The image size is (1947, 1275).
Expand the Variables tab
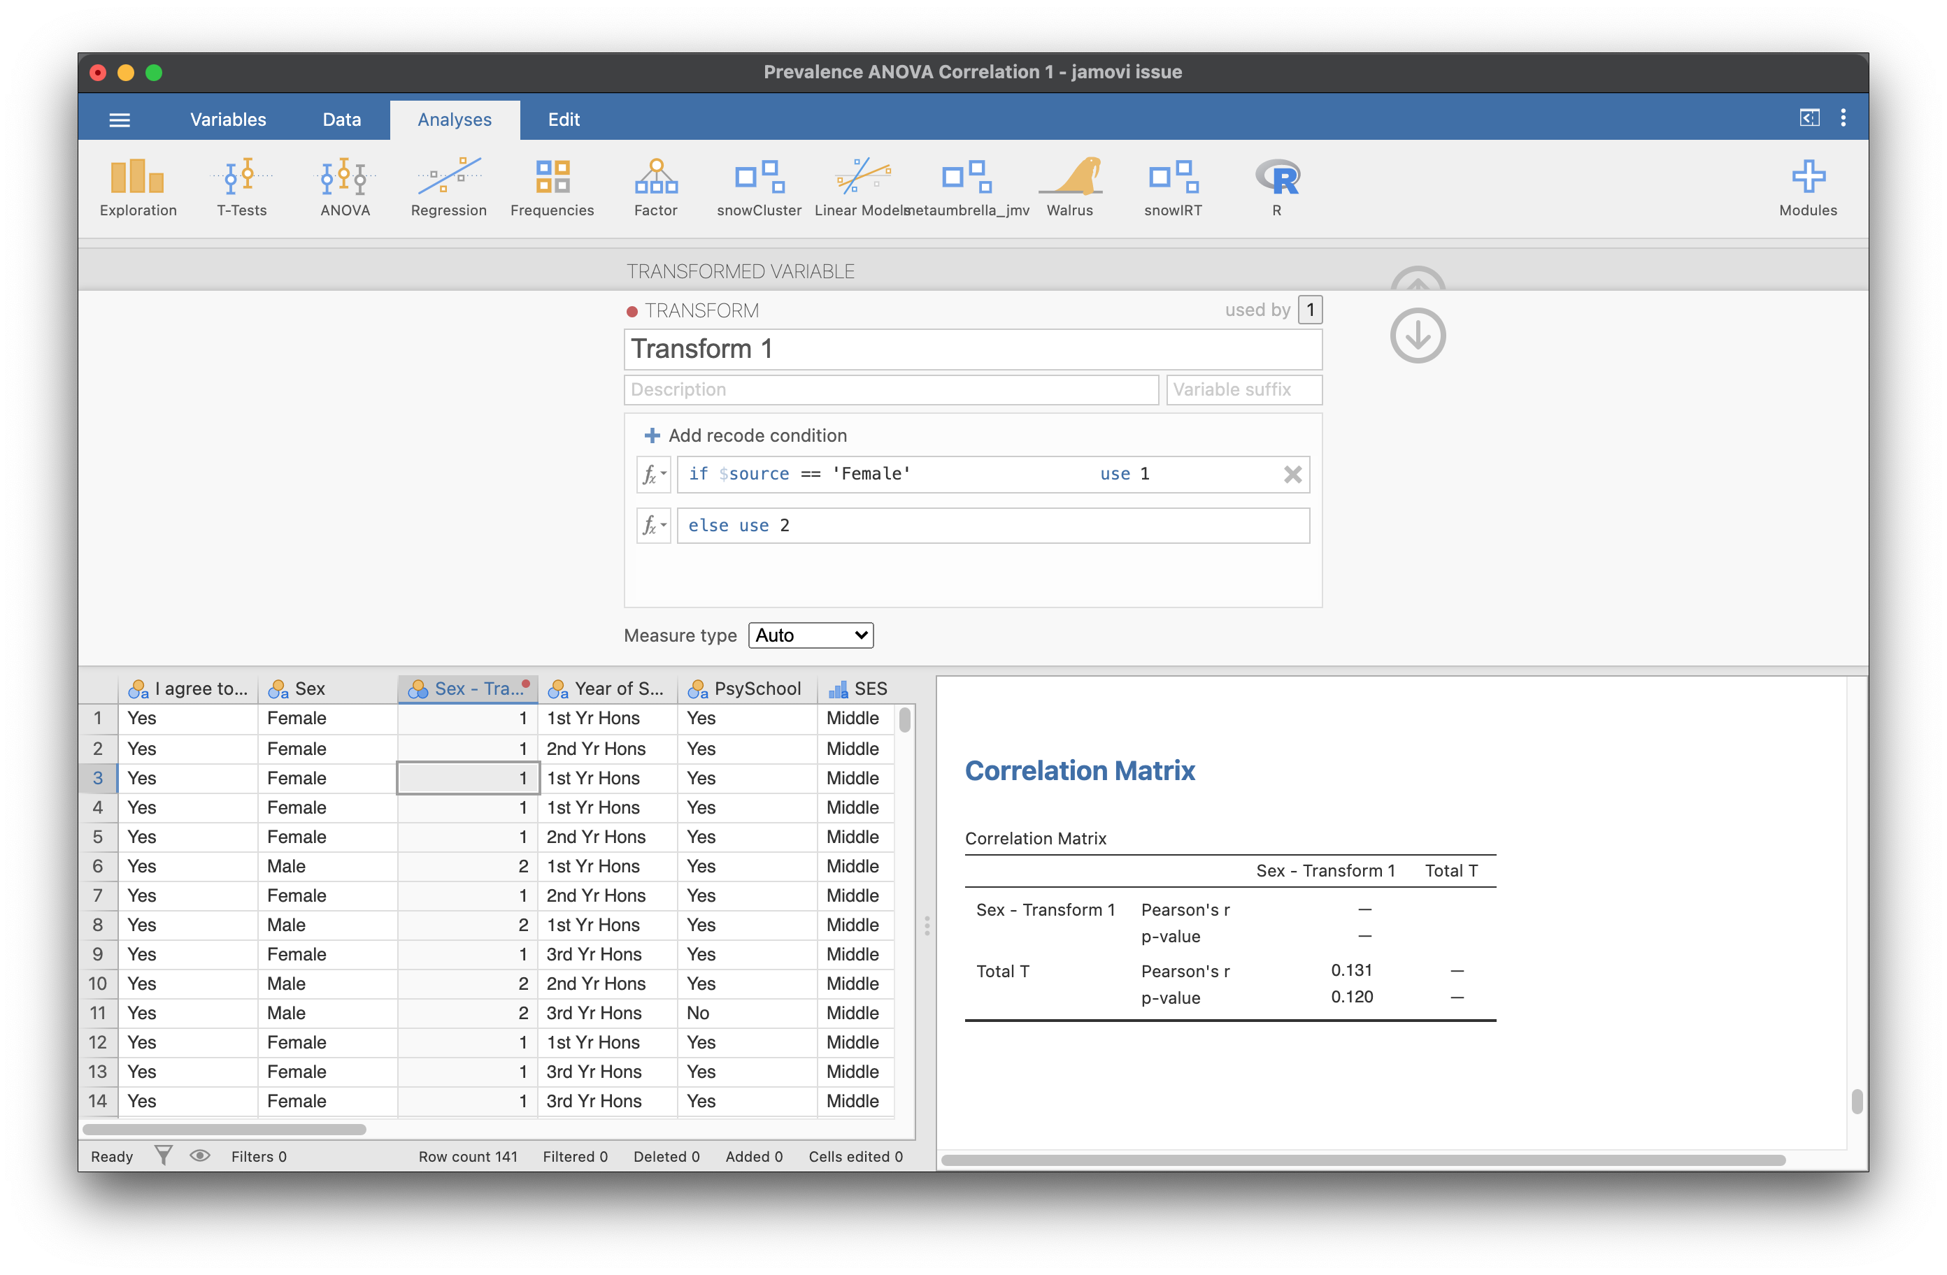click(x=227, y=118)
